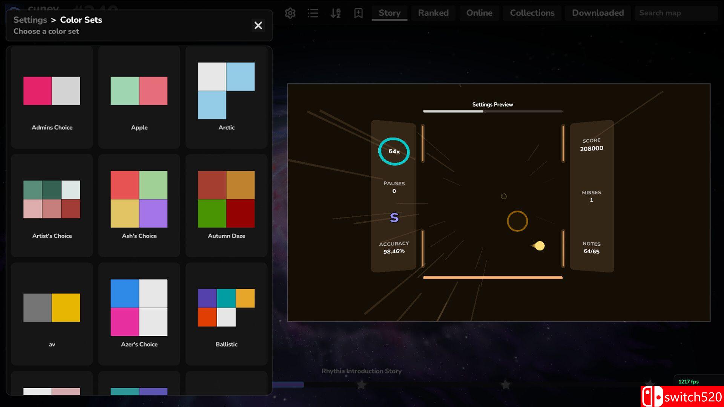724x407 pixels.
Task: Click the large orange note ring in preview
Action: pos(517,221)
